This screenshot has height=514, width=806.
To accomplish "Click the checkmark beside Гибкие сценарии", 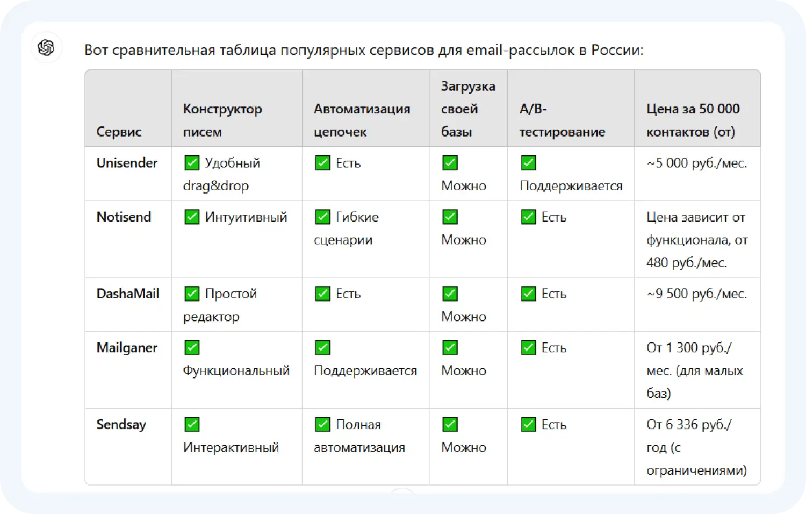I will 322,217.
